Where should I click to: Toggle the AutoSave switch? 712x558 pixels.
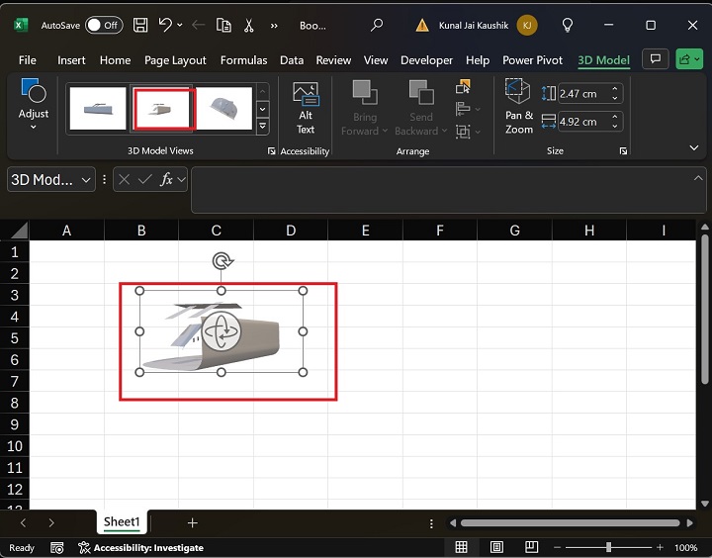tap(104, 25)
